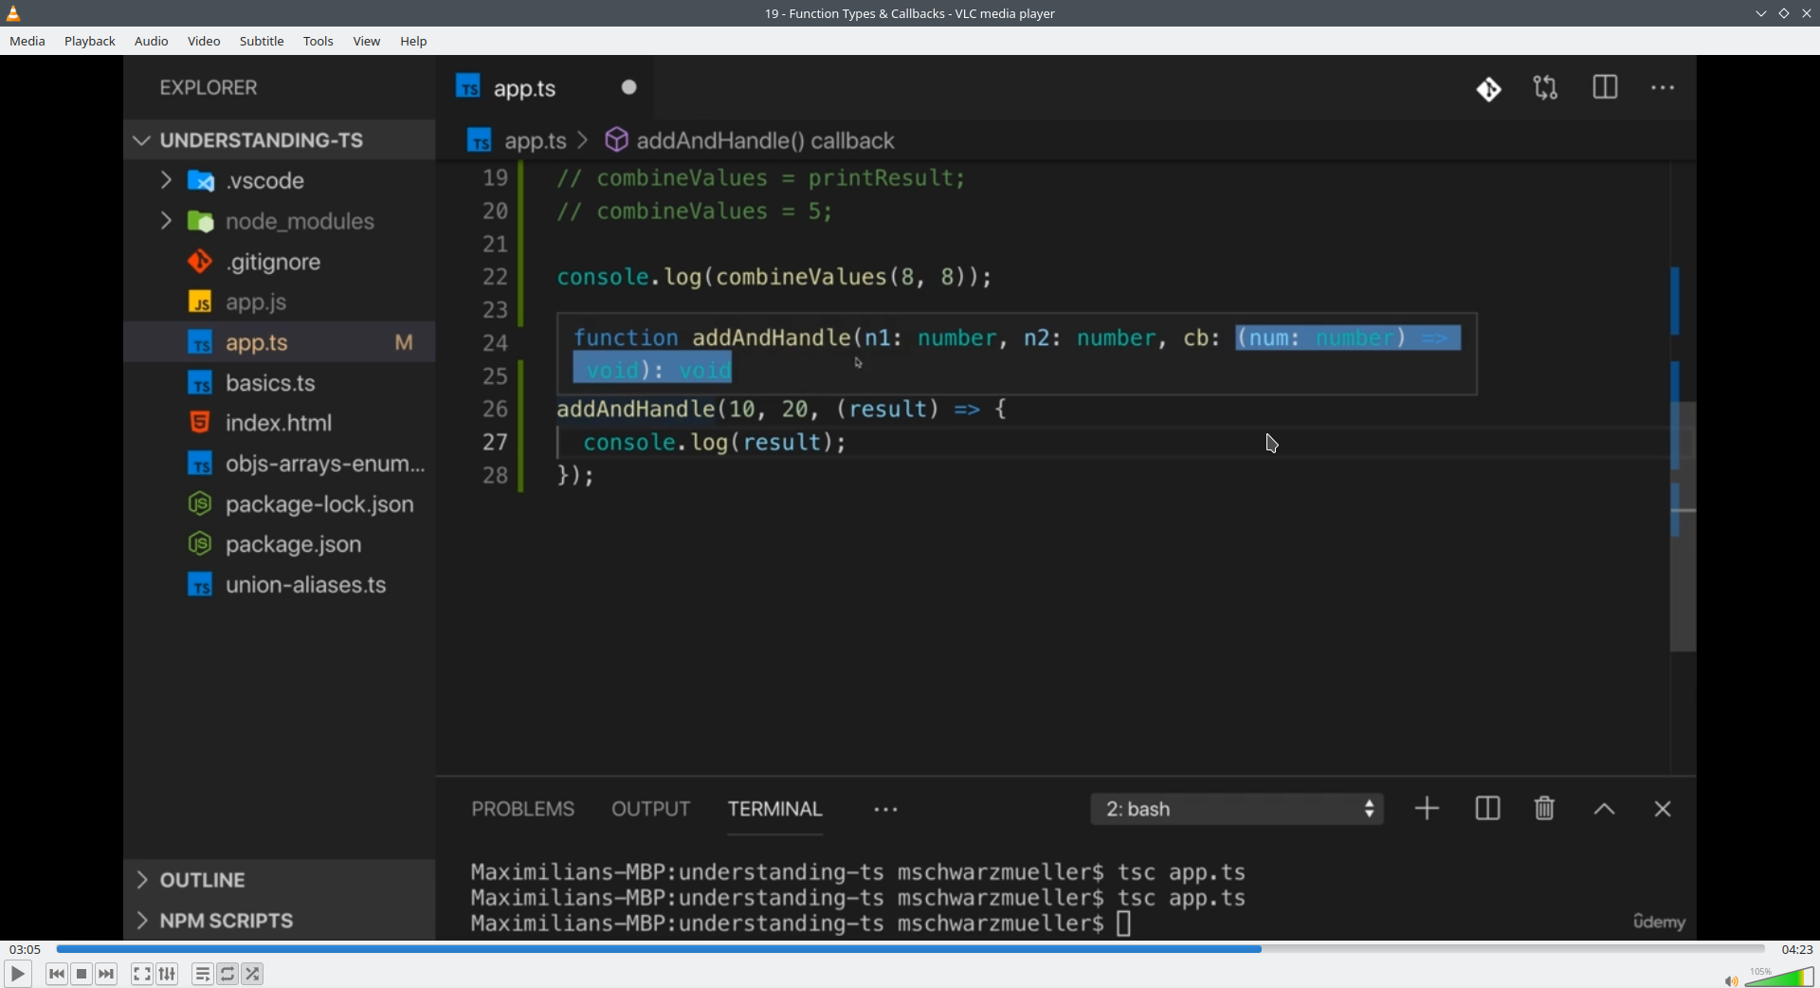Viewport: 1820px width, 988px height.
Task: Click the VLC cone icon in title bar
Action: point(13,13)
